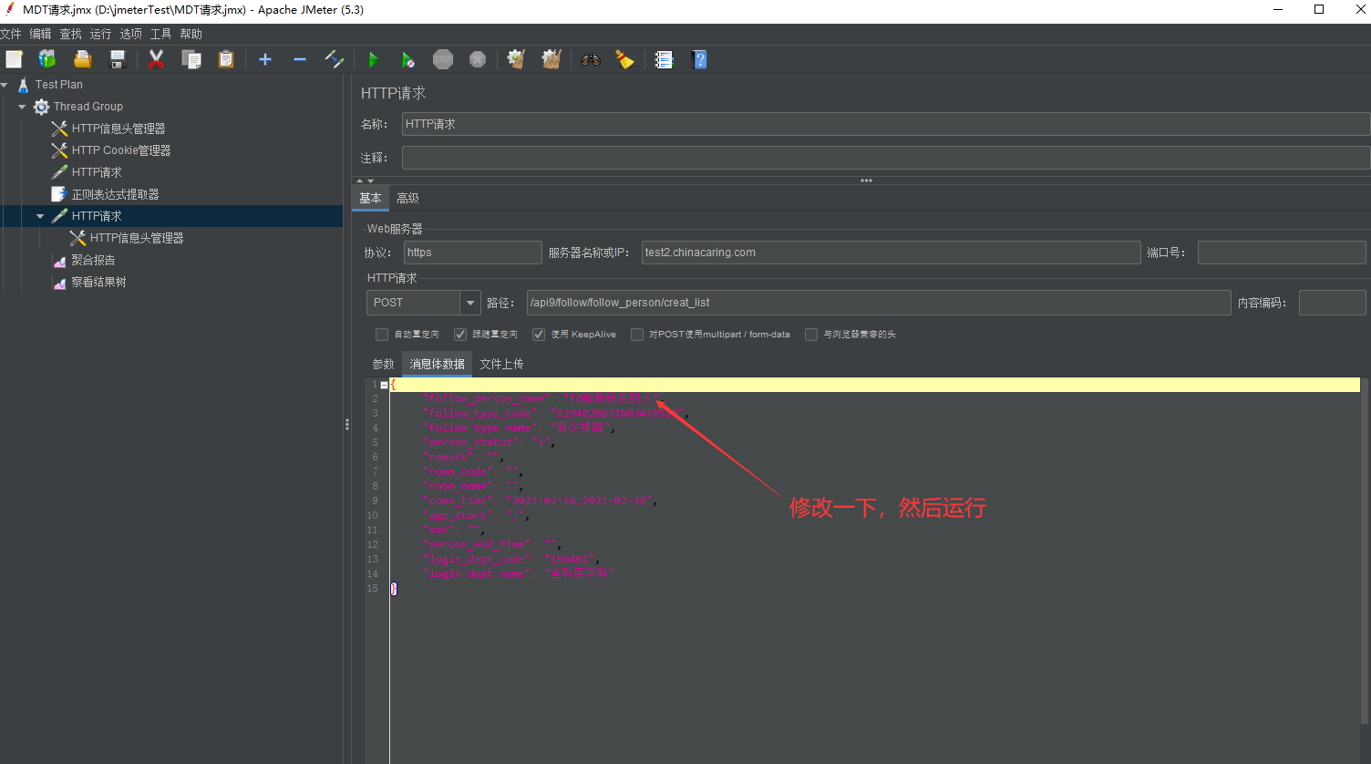Open the Help book icon
Viewport: 1371px width, 764px height.
click(699, 59)
